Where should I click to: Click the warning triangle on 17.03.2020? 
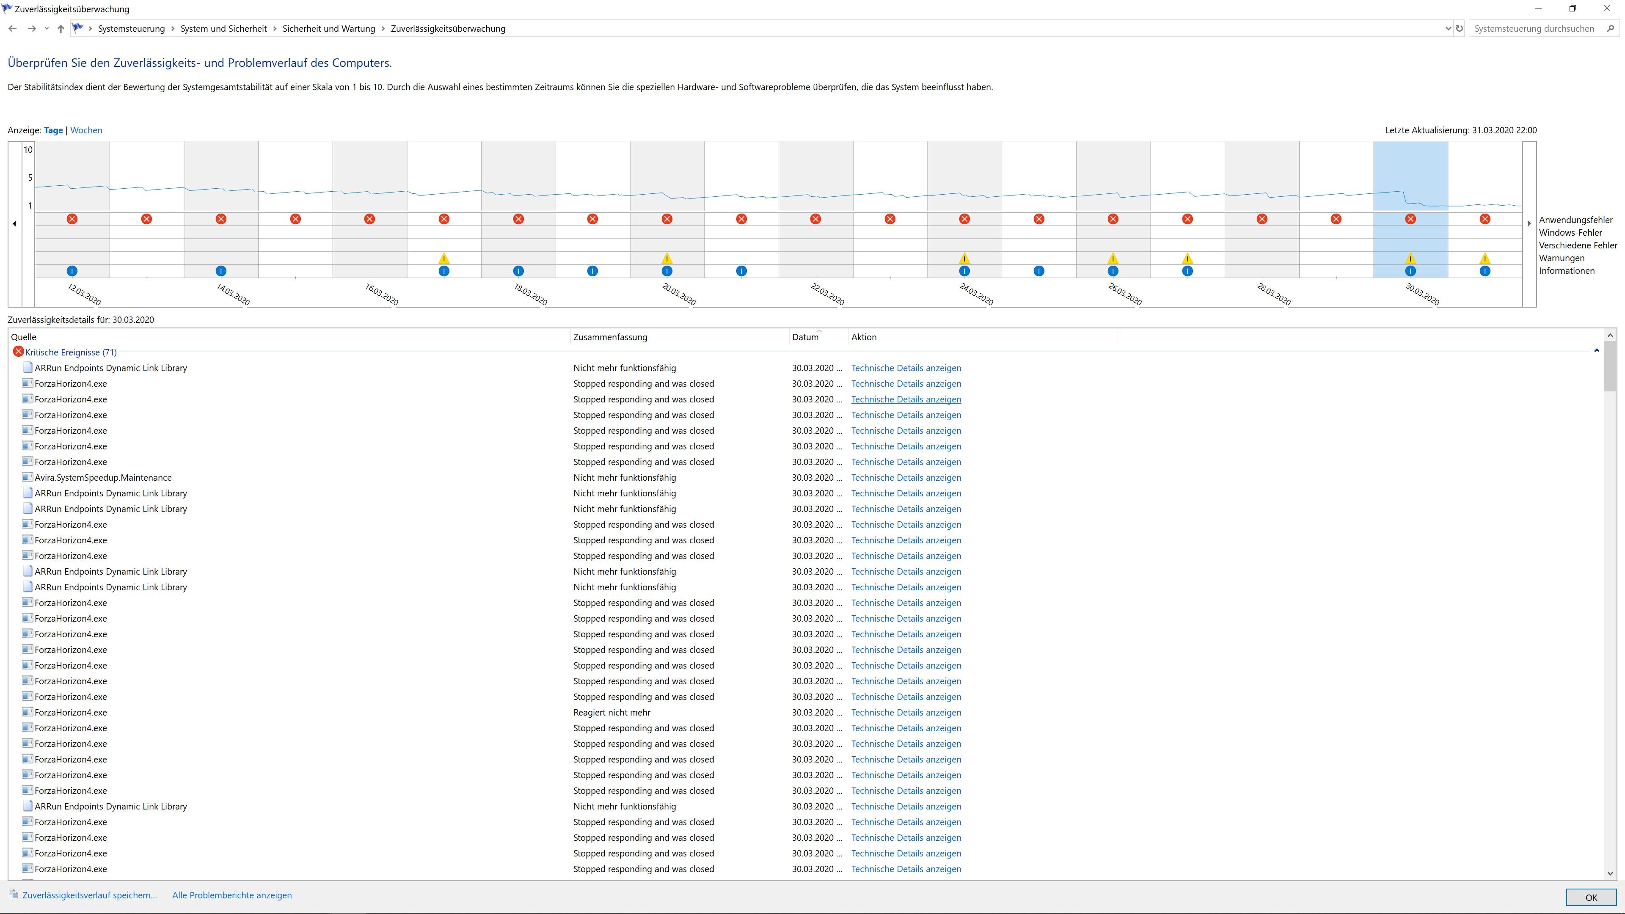click(444, 259)
